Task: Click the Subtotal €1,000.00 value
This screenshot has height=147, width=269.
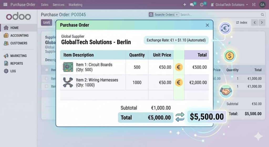Action: (x=161, y=108)
